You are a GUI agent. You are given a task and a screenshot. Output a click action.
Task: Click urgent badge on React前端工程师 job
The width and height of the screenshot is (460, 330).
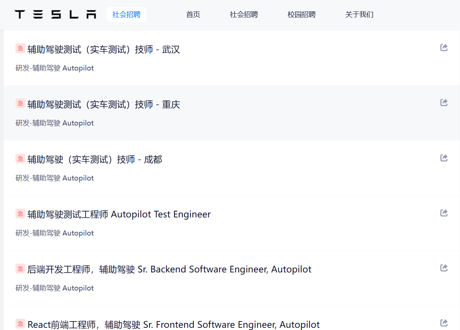coord(20,323)
